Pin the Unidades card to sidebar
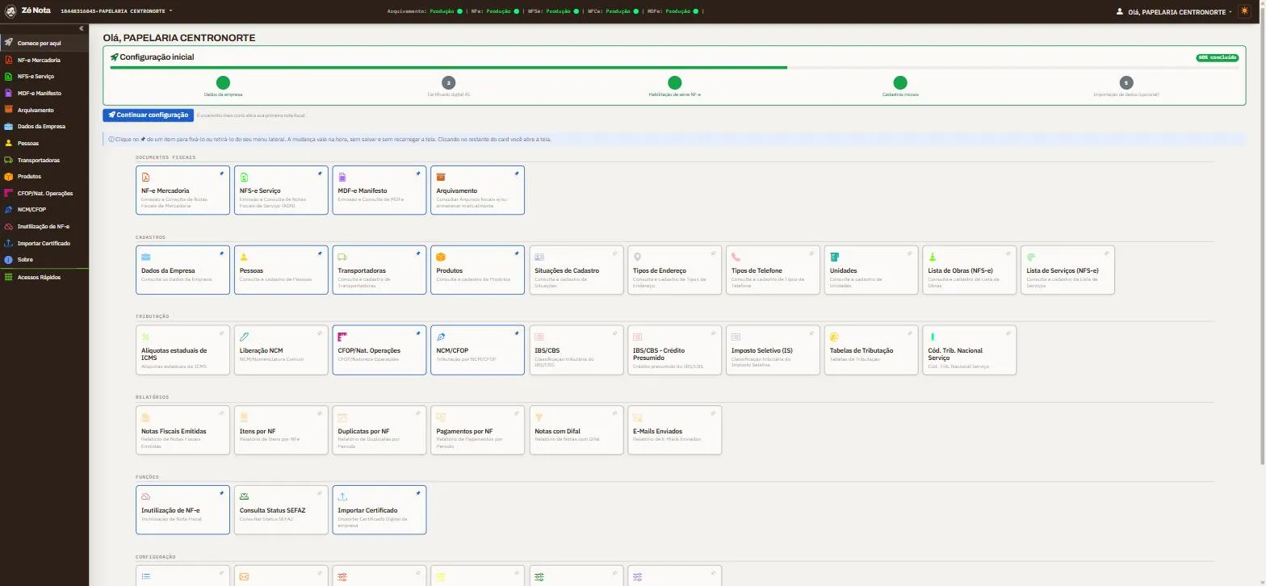The height and width of the screenshot is (586, 1266). 910,253
